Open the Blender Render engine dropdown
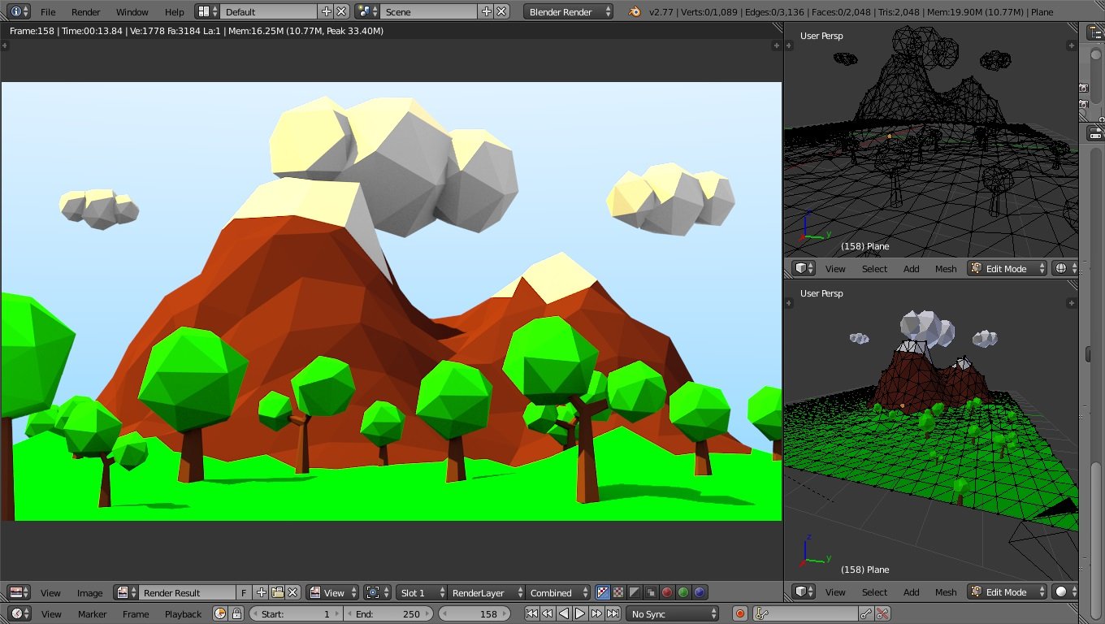This screenshot has height=624, width=1105. point(569,12)
